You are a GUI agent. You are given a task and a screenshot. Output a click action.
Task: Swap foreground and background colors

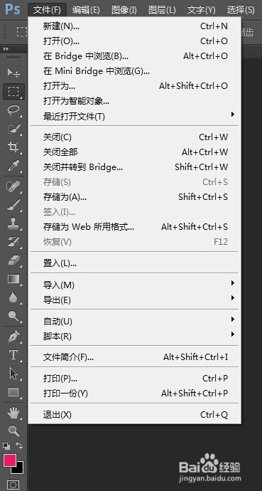click(x=19, y=445)
